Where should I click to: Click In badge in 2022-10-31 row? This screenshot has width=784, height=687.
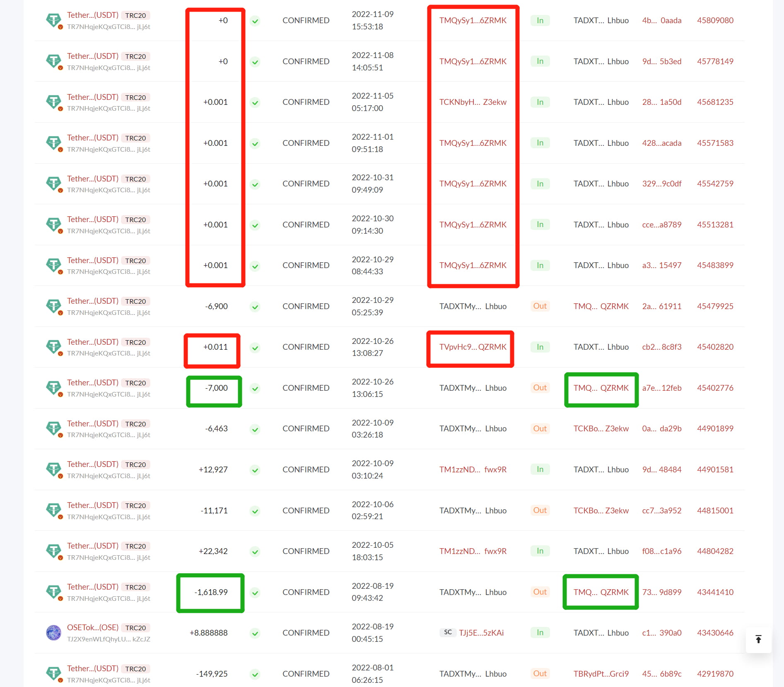(x=540, y=184)
